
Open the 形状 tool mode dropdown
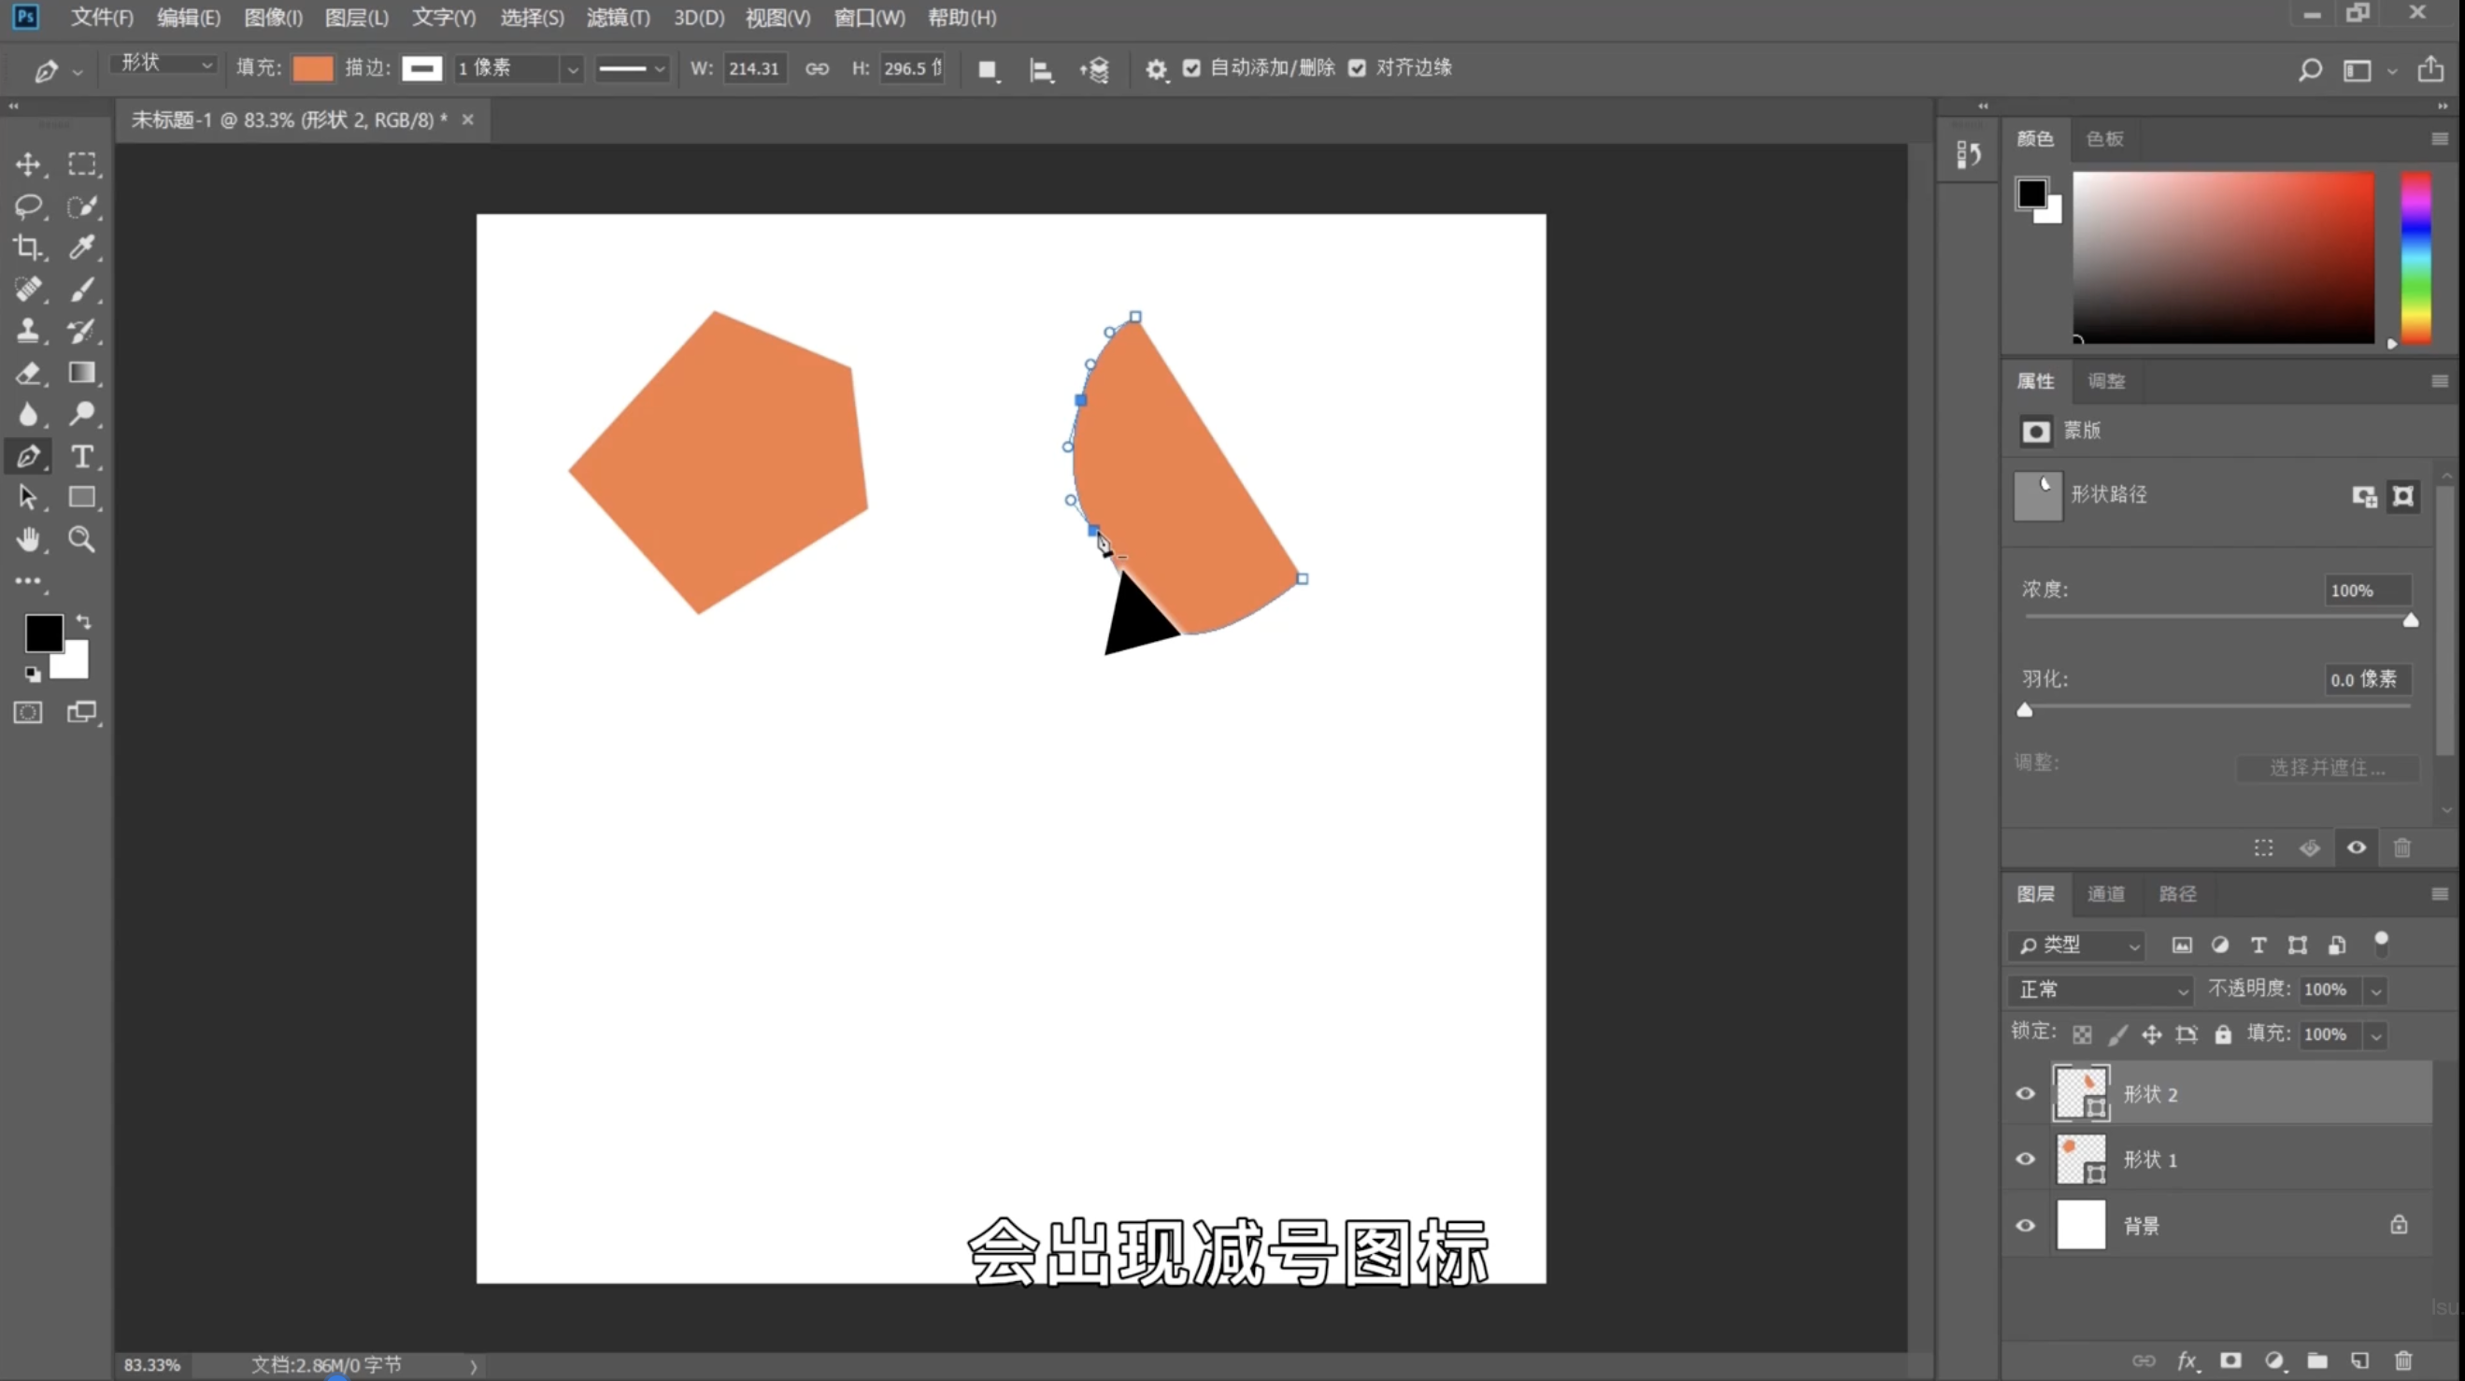coord(164,64)
